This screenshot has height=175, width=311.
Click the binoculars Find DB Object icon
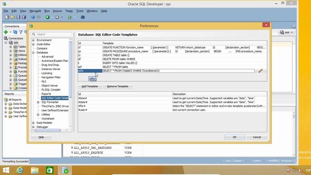coord(83,17)
